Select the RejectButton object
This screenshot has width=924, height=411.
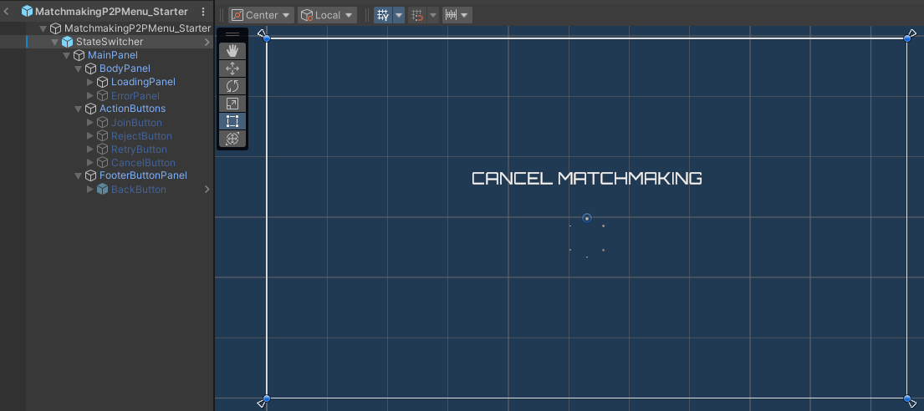(x=141, y=136)
